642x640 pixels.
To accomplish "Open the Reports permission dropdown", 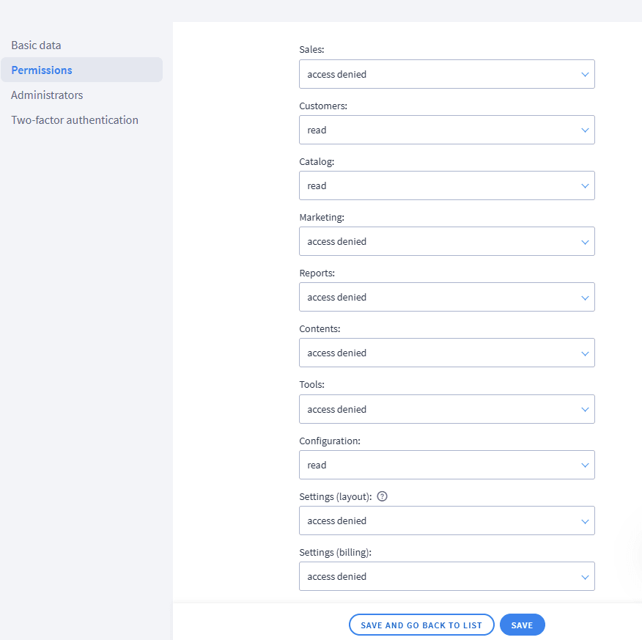I will (446, 297).
